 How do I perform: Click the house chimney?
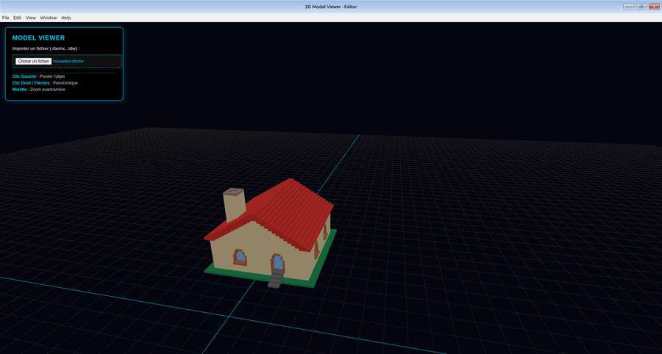[x=235, y=206]
